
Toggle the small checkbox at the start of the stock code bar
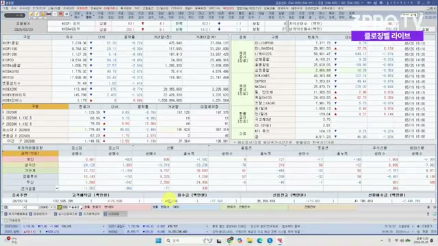(x=5, y=207)
